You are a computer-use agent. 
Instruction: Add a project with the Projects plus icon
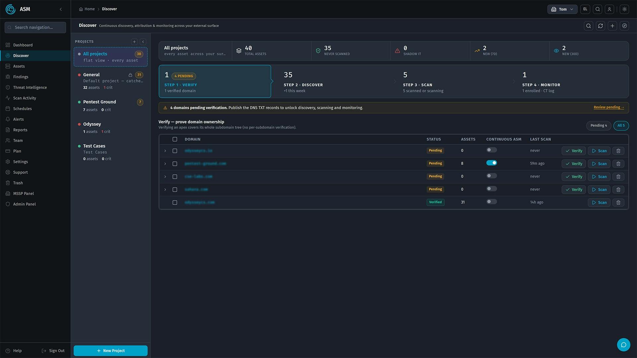[x=134, y=42]
